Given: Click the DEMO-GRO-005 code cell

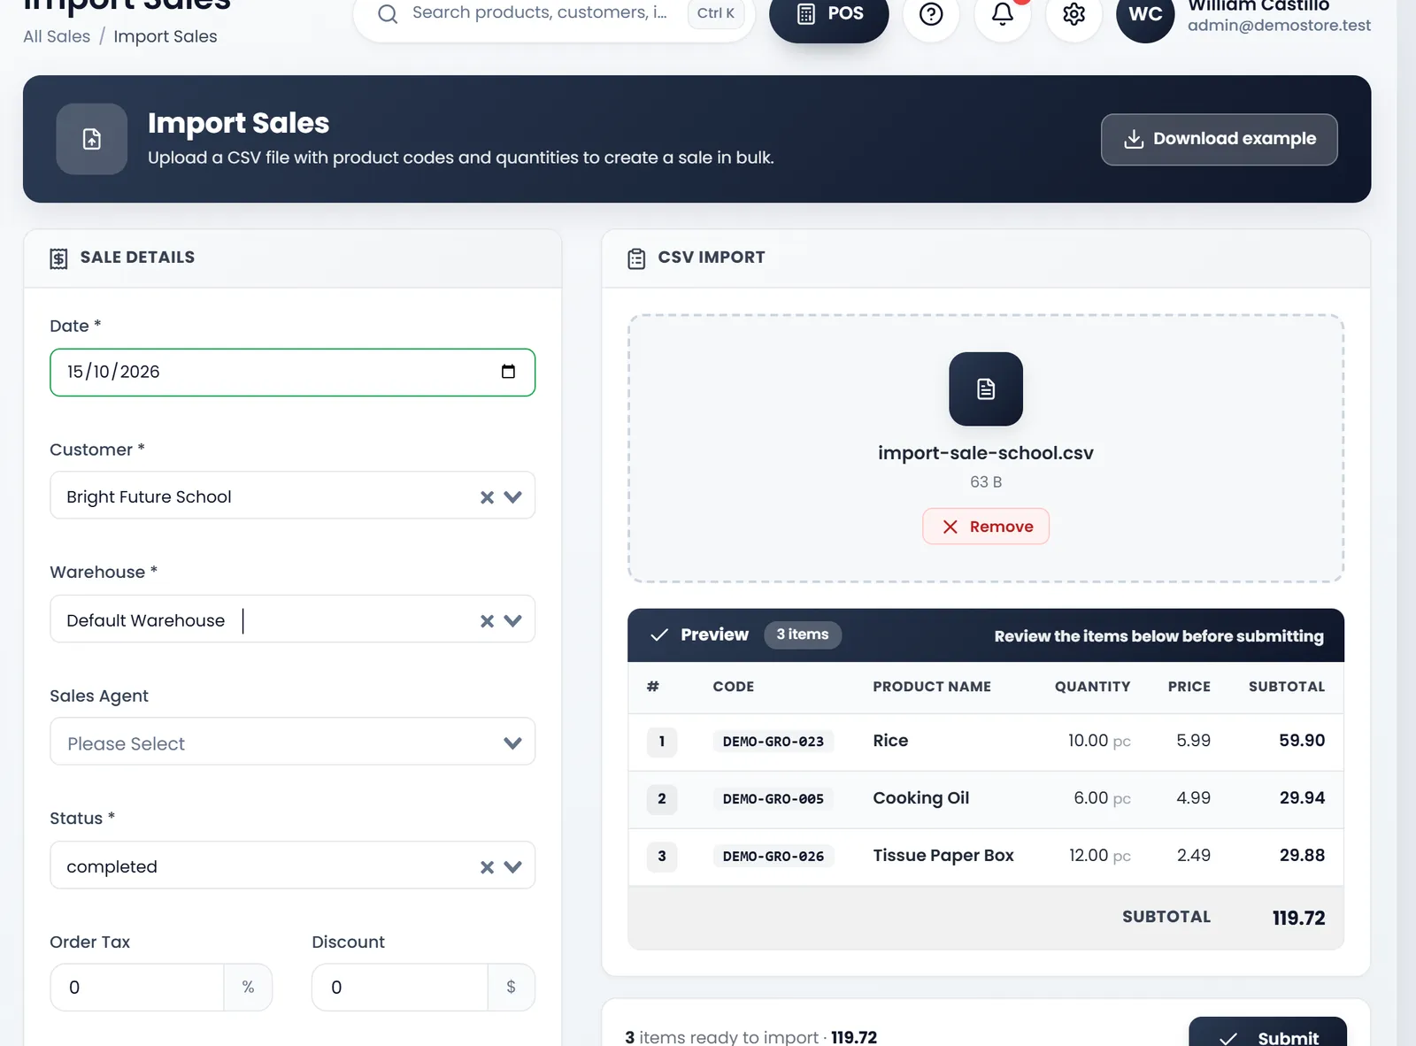Looking at the screenshot, I should tap(773, 799).
